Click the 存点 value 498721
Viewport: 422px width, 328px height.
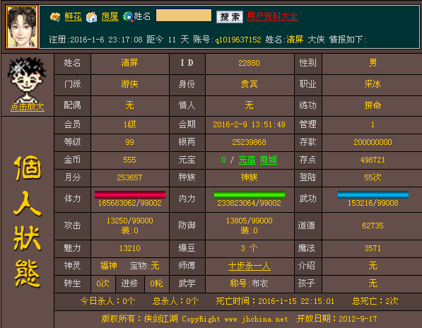(x=373, y=160)
